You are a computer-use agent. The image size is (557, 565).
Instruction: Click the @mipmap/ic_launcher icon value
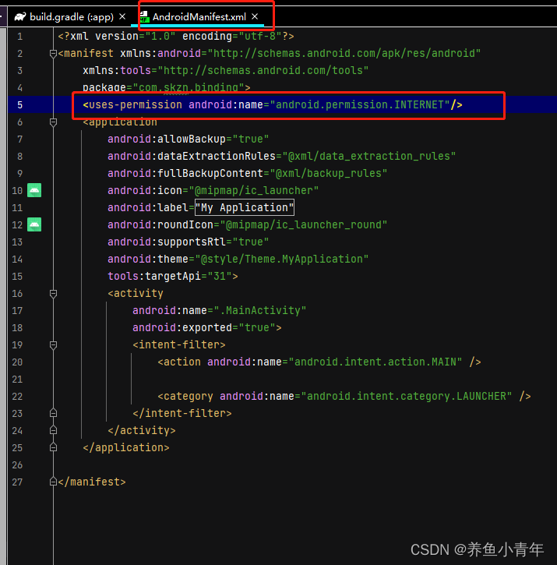(254, 190)
